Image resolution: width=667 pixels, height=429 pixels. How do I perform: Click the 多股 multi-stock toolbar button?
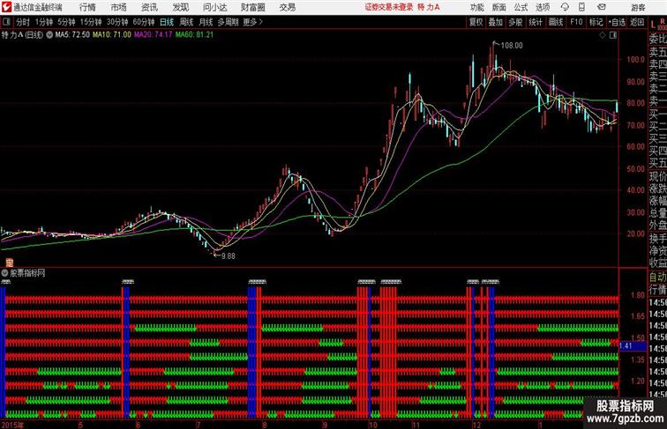515,22
